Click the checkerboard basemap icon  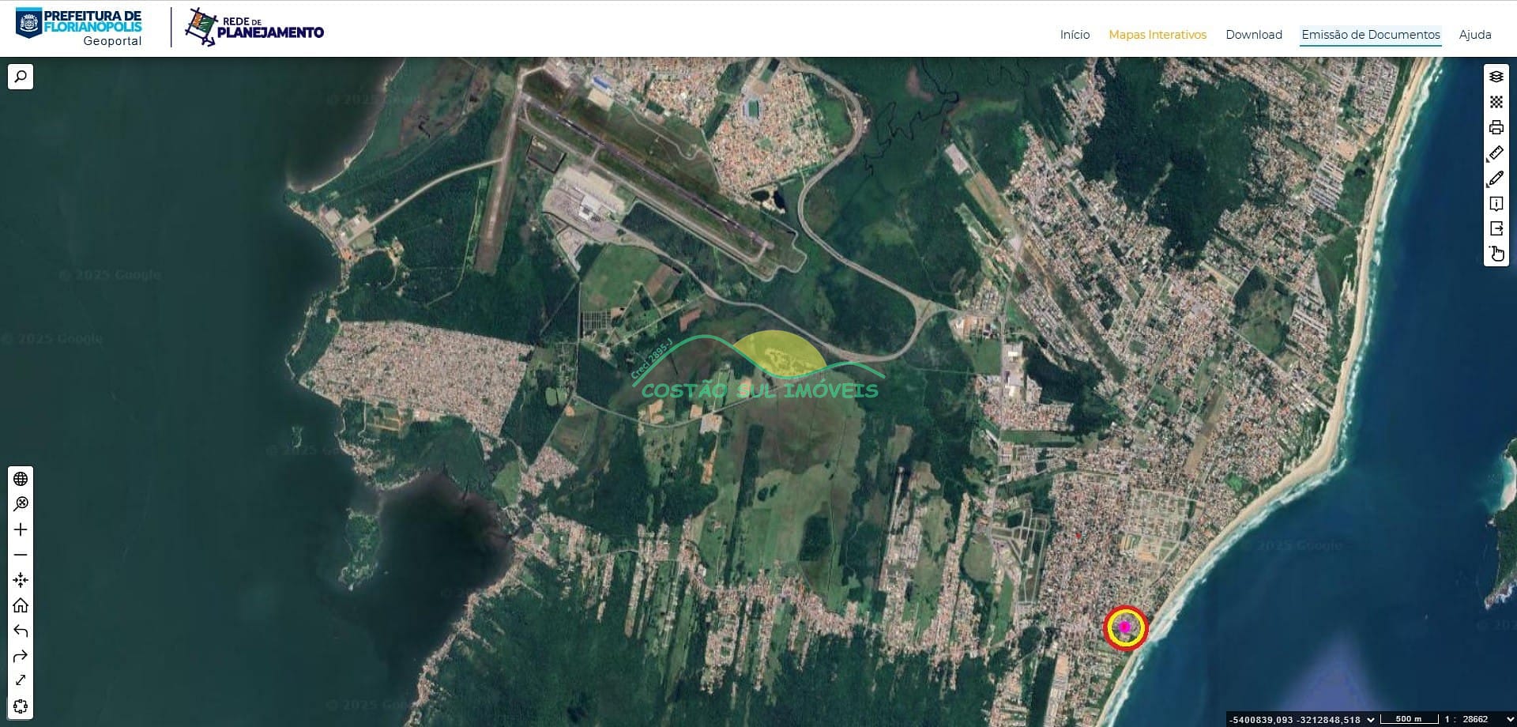coord(1496,102)
